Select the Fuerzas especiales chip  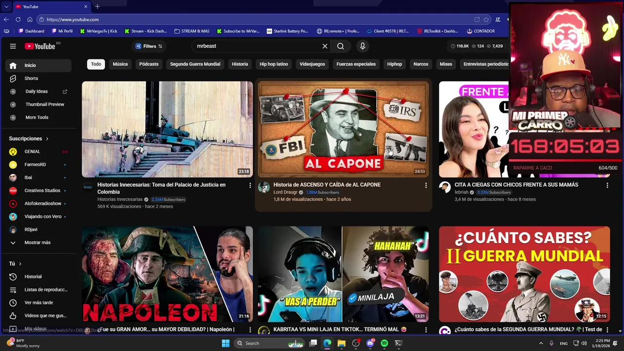tap(356, 64)
